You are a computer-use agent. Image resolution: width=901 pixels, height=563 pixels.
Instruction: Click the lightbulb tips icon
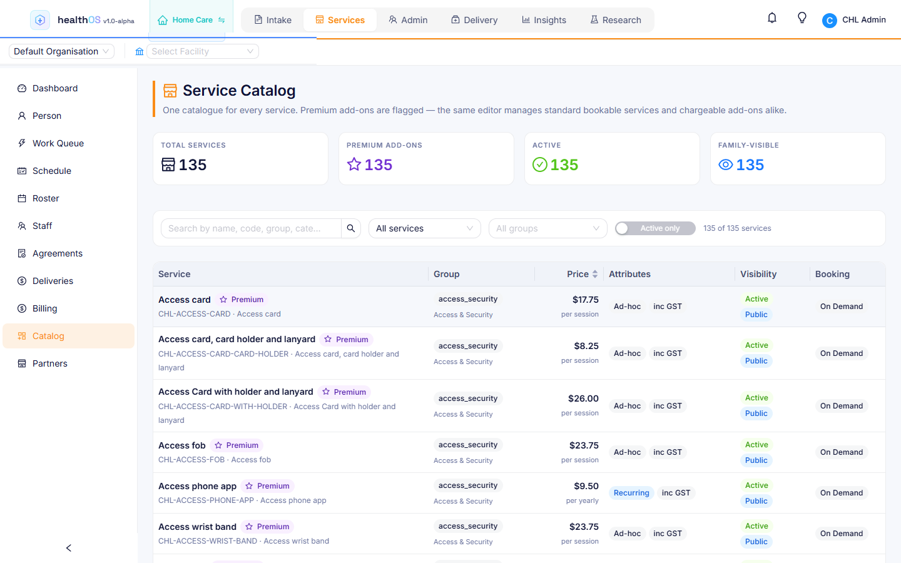pyautogui.click(x=802, y=18)
